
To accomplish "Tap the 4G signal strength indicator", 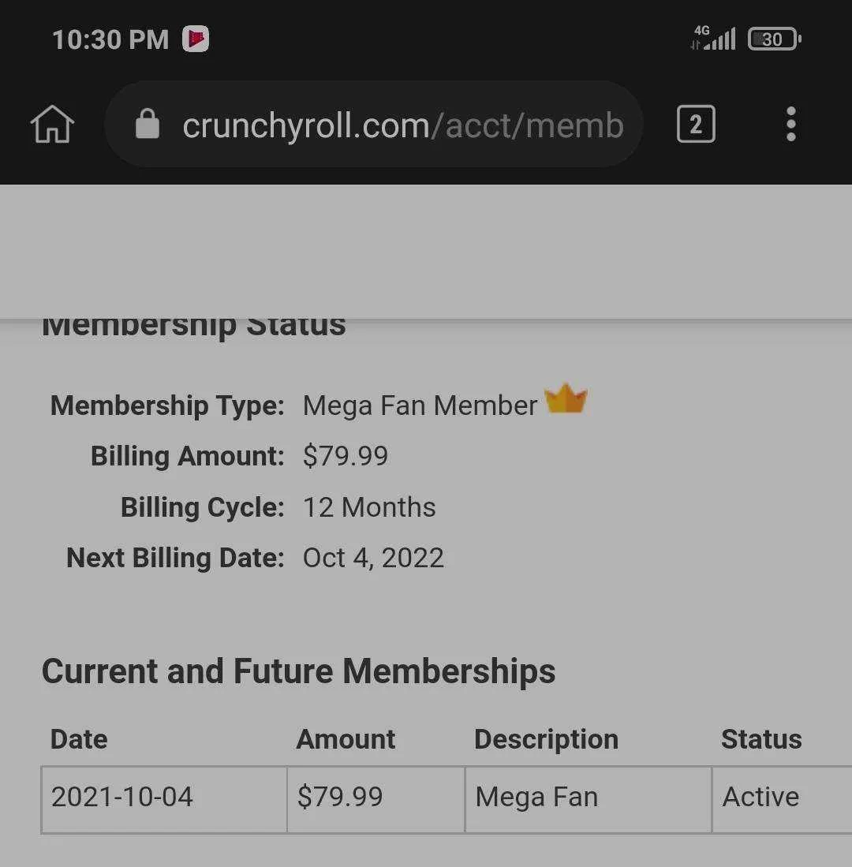I will pos(713,38).
